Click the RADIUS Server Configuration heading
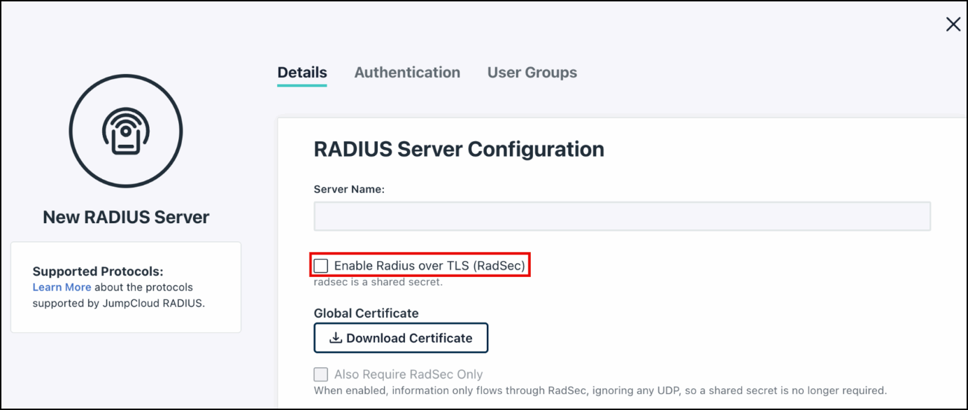Viewport: 968px width, 410px height. tap(460, 149)
